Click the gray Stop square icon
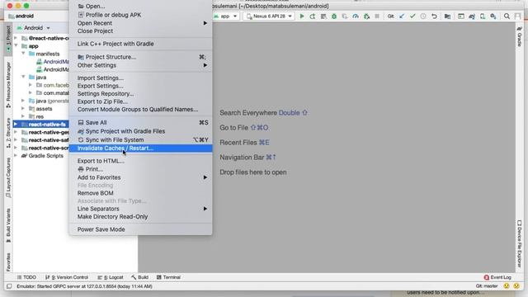The image size is (528, 297). pyautogui.click(x=377, y=16)
